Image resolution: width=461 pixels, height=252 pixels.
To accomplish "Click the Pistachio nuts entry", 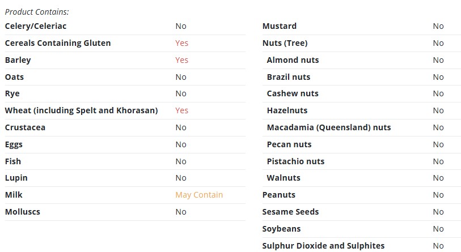I will [296, 161].
